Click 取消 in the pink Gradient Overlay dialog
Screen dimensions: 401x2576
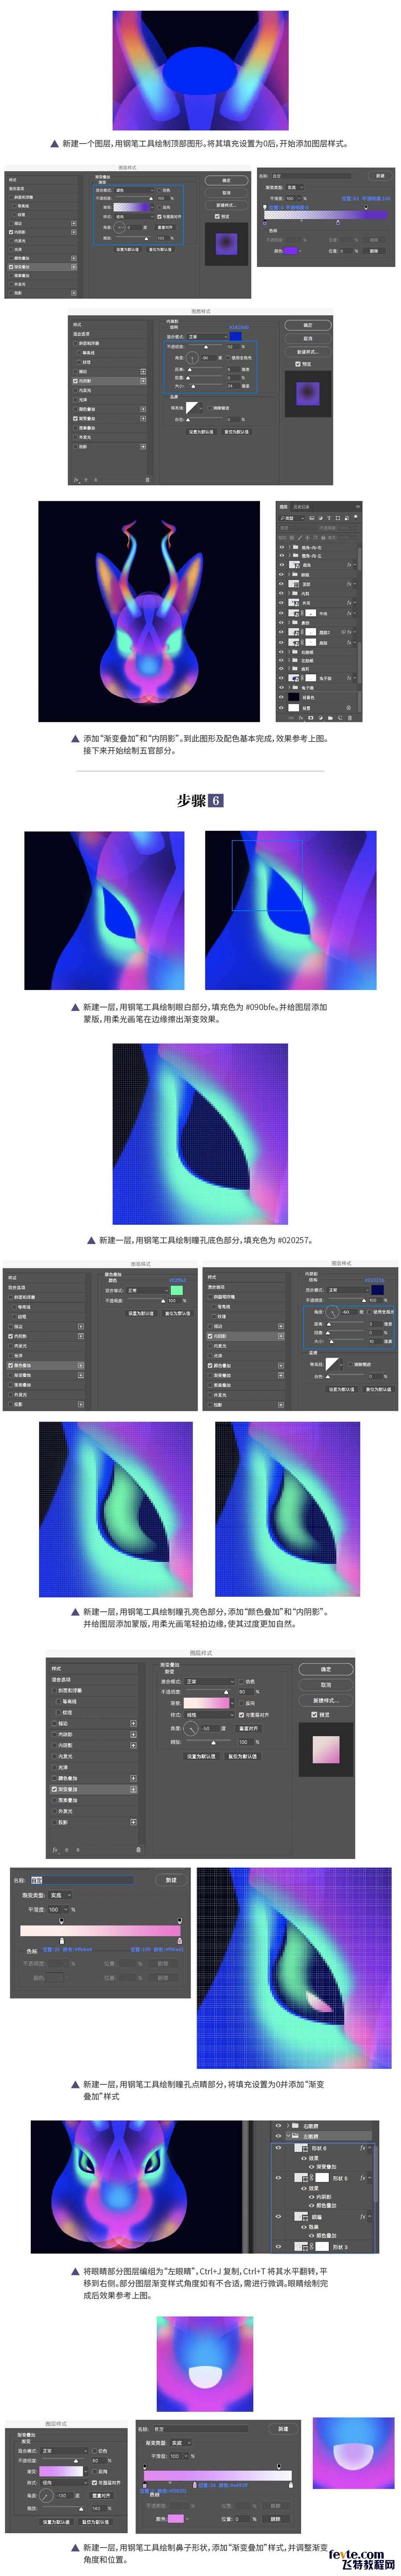[326, 1685]
